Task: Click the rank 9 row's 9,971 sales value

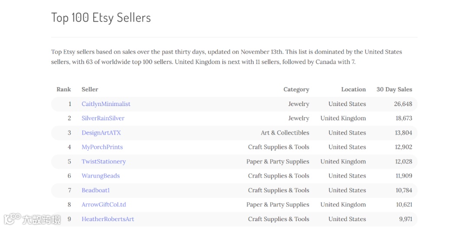Action: click(406, 219)
